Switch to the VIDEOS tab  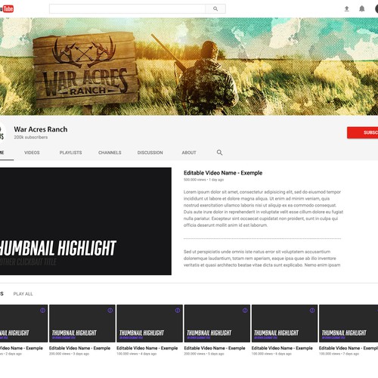click(x=32, y=153)
